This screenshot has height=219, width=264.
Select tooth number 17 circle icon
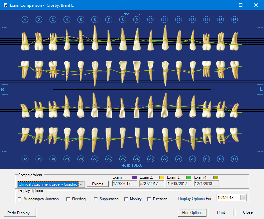click(234, 159)
